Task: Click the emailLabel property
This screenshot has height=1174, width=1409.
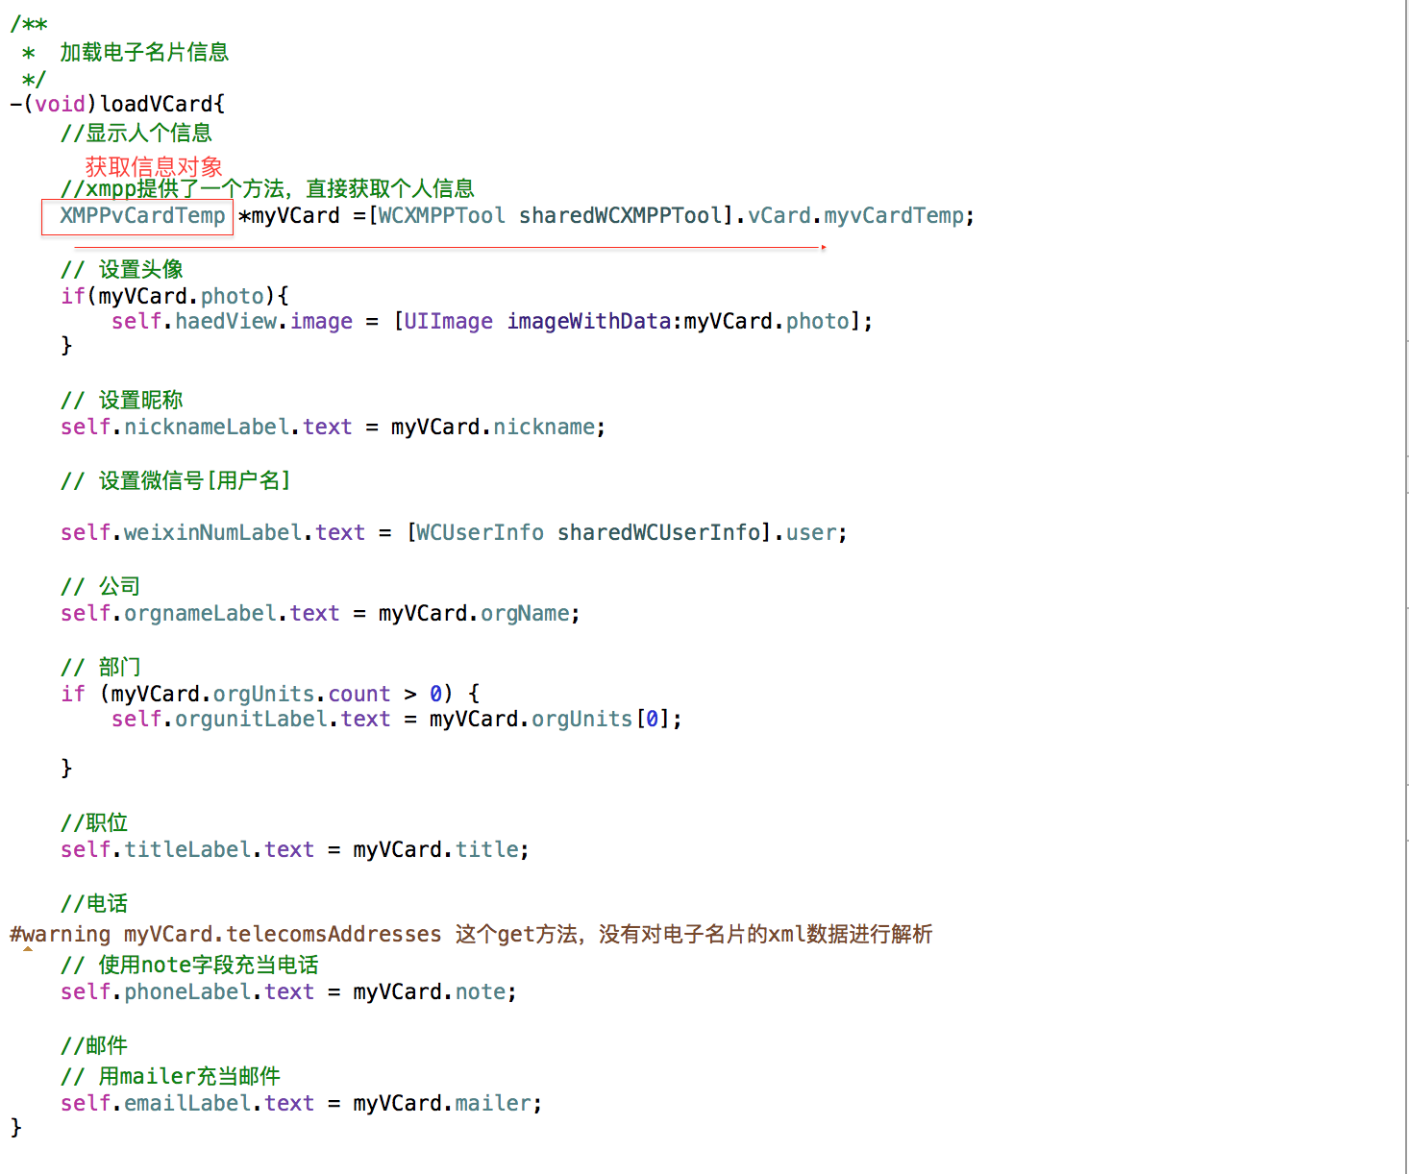Action: (x=187, y=1103)
